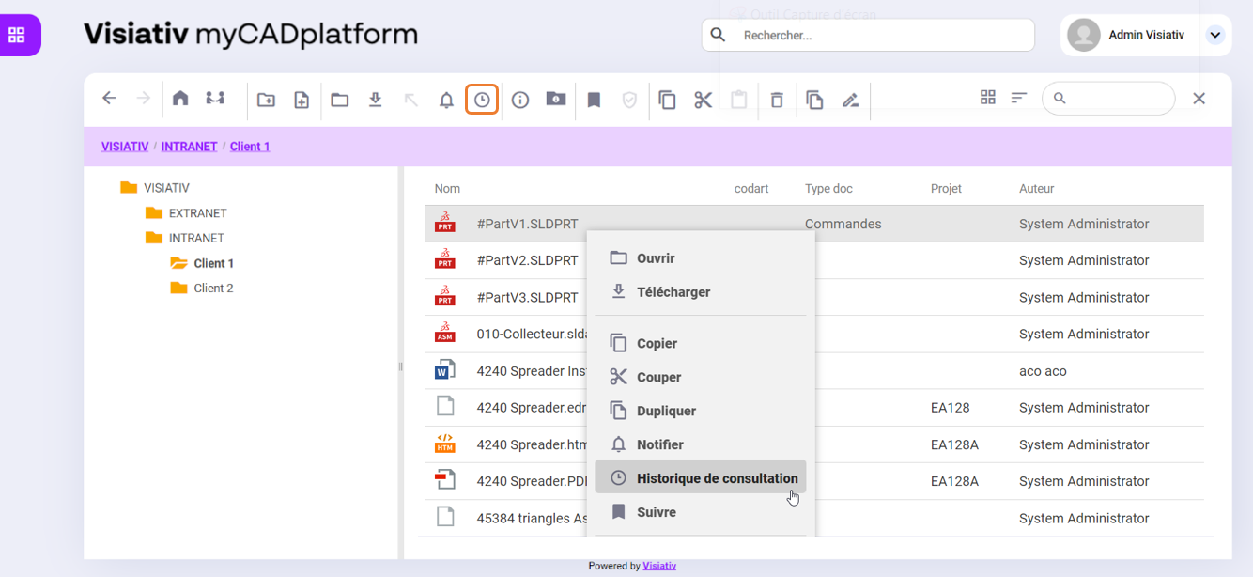Click the add new file icon
Screen dimensions: 1253x577
point(302,100)
